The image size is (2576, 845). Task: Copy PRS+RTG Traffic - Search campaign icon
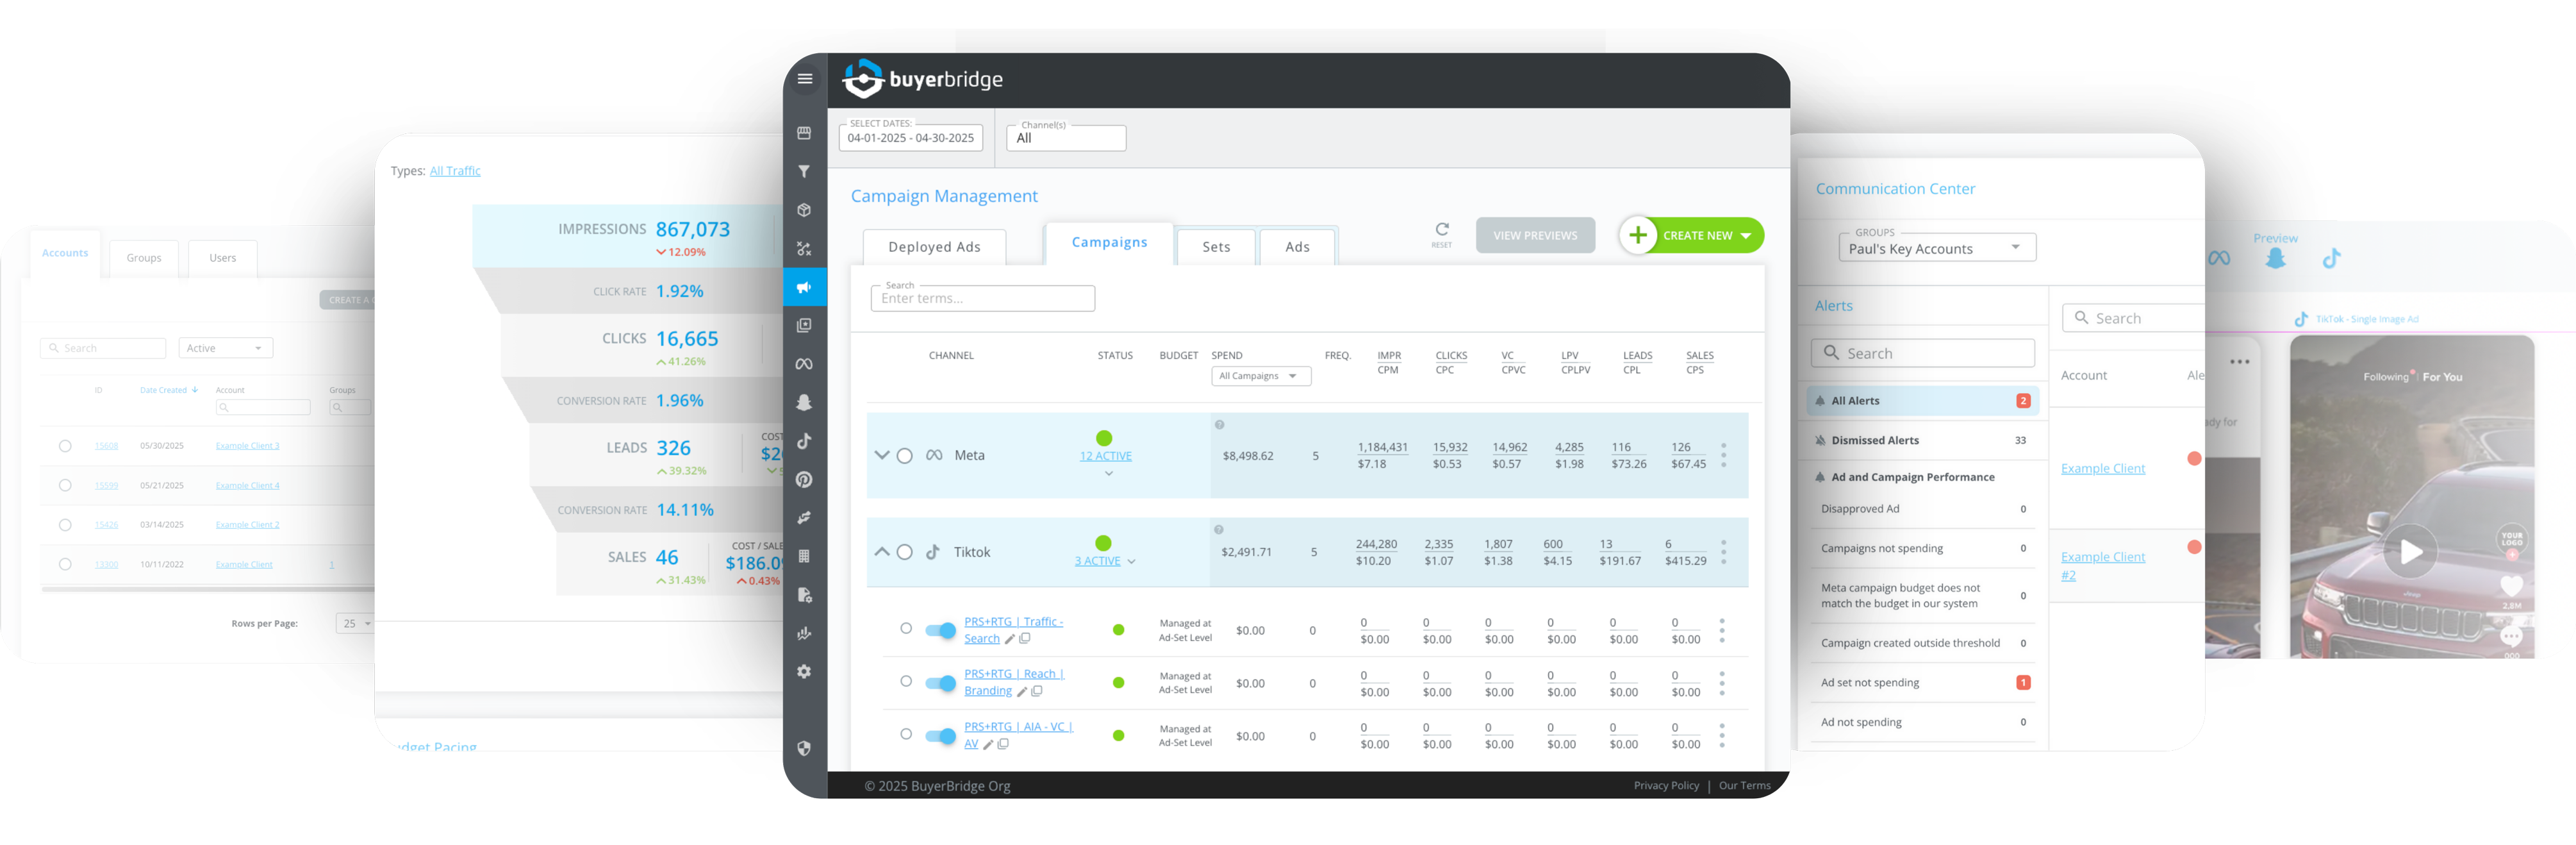(x=1025, y=638)
